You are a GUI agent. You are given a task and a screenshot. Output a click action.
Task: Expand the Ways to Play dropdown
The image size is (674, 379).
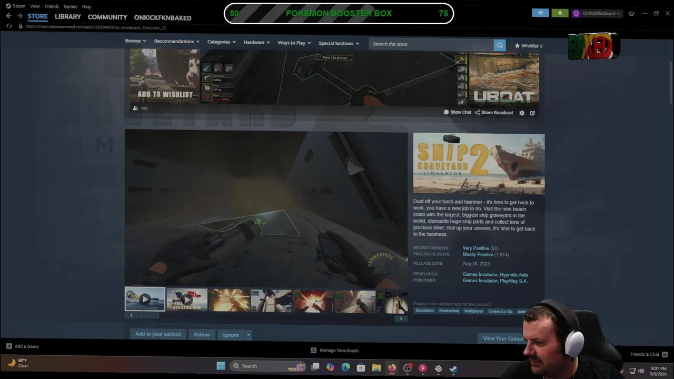tap(294, 43)
